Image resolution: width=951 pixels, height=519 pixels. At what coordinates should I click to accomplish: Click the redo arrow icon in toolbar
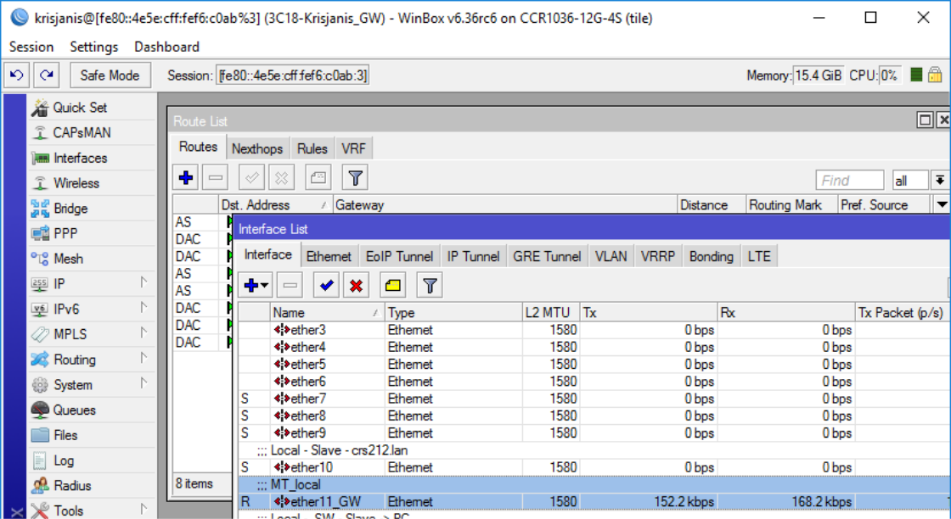(x=47, y=75)
